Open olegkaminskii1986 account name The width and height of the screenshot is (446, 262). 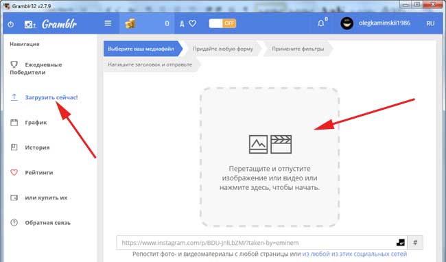click(384, 23)
